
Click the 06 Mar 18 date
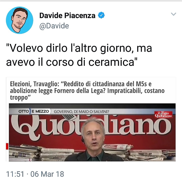point(47,174)
